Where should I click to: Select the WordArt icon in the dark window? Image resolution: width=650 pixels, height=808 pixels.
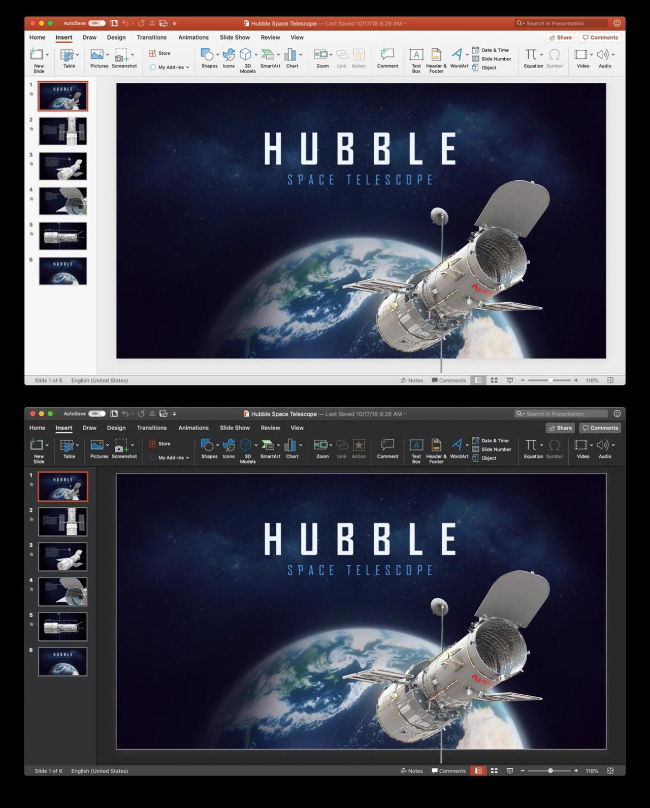click(x=457, y=446)
